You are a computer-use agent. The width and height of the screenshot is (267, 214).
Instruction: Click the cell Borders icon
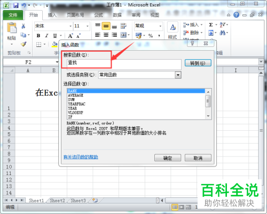[x=38, y=44]
